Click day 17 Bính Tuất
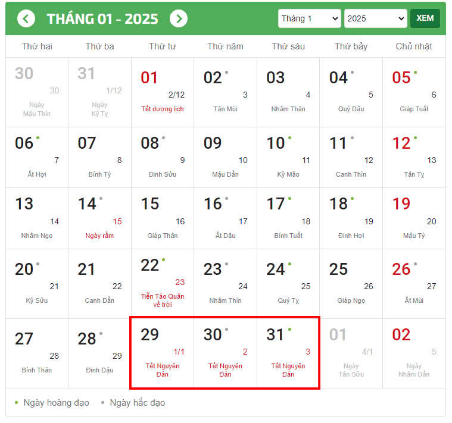 (x=288, y=218)
